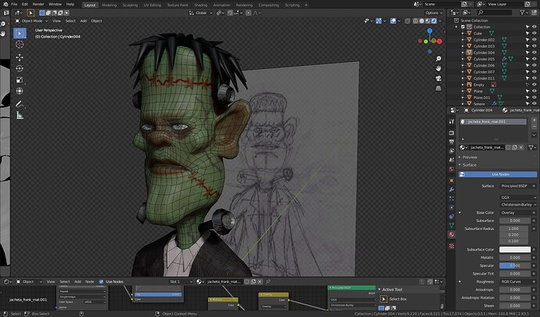The height and width of the screenshot is (317, 540).
Task: Select the Annotate pencil tool
Action: click(x=20, y=104)
